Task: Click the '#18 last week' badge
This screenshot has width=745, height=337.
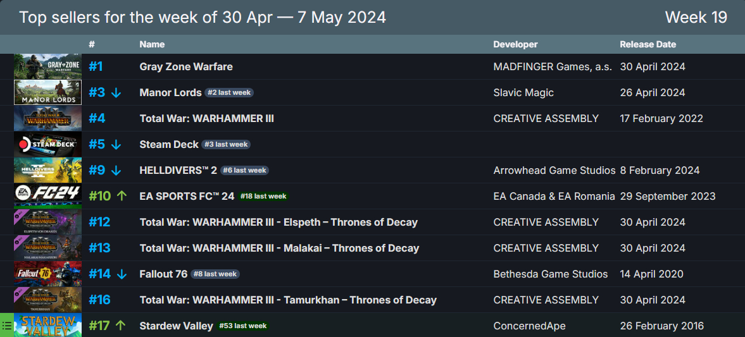Action: pos(263,196)
